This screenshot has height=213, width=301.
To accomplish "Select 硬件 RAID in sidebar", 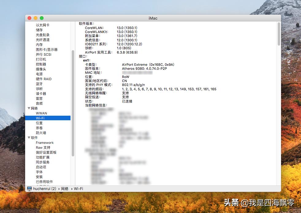I will pyautogui.click(x=44, y=79).
